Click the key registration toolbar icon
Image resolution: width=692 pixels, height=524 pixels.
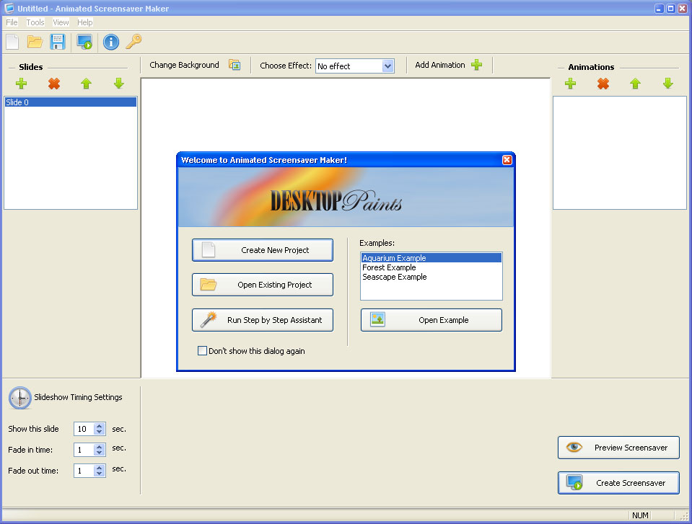133,41
